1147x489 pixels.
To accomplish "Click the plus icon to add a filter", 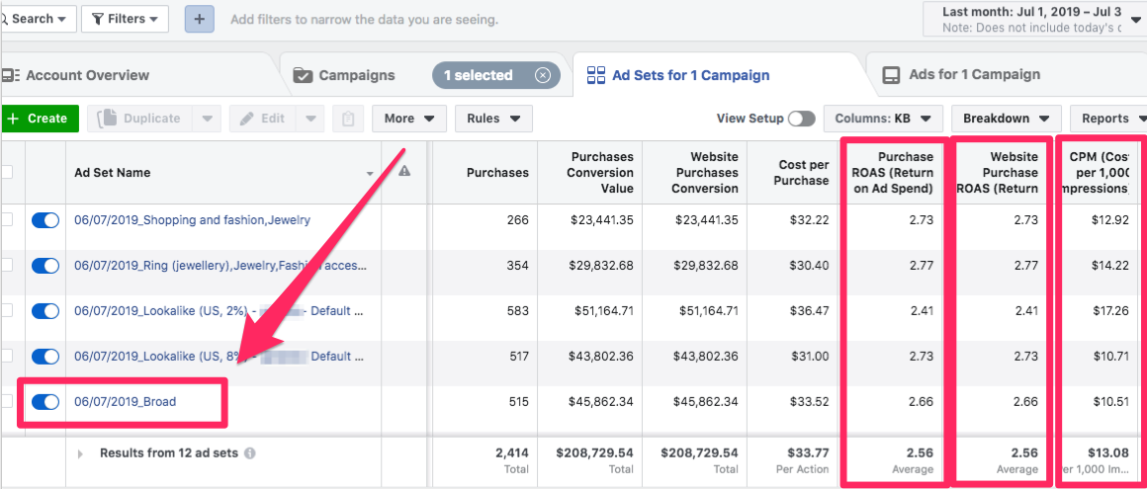I will coord(200,19).
